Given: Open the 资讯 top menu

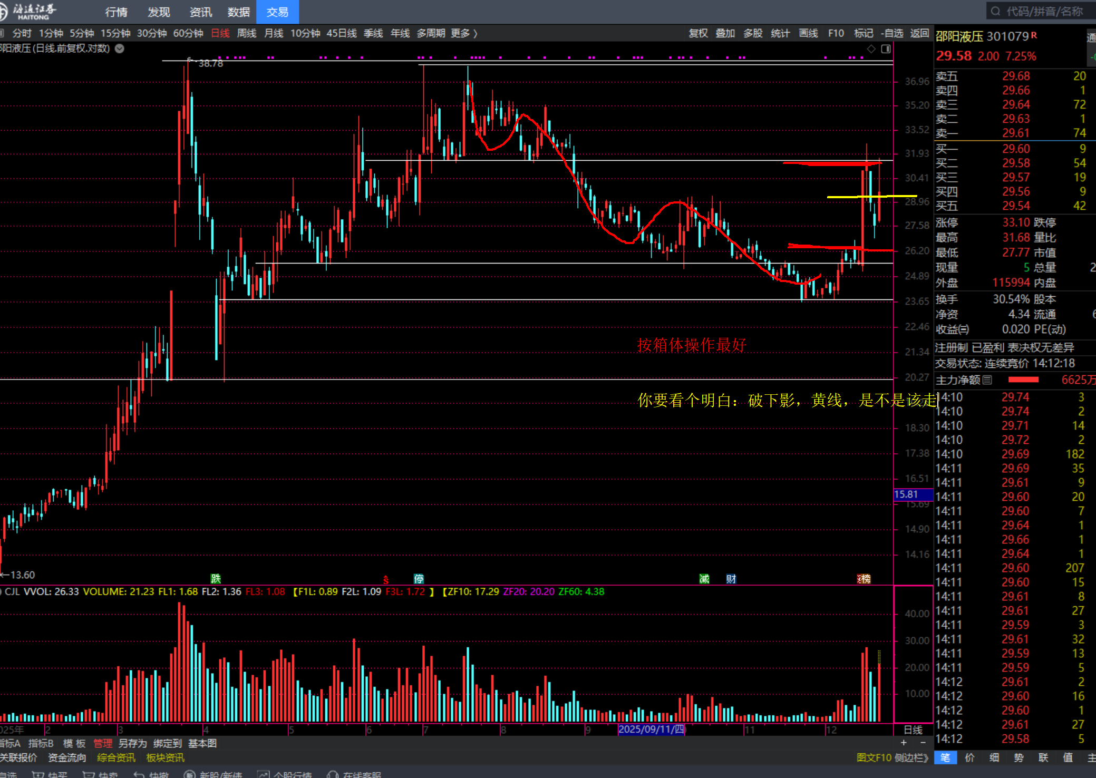Looking at the screenshot, I should click(200, 12).
